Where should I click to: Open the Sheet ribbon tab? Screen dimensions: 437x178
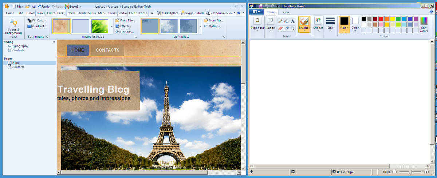(x=71, y=13)
